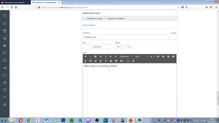Click inside the article text body
Screen dimensions: 219x123
[x=129, y=91]
